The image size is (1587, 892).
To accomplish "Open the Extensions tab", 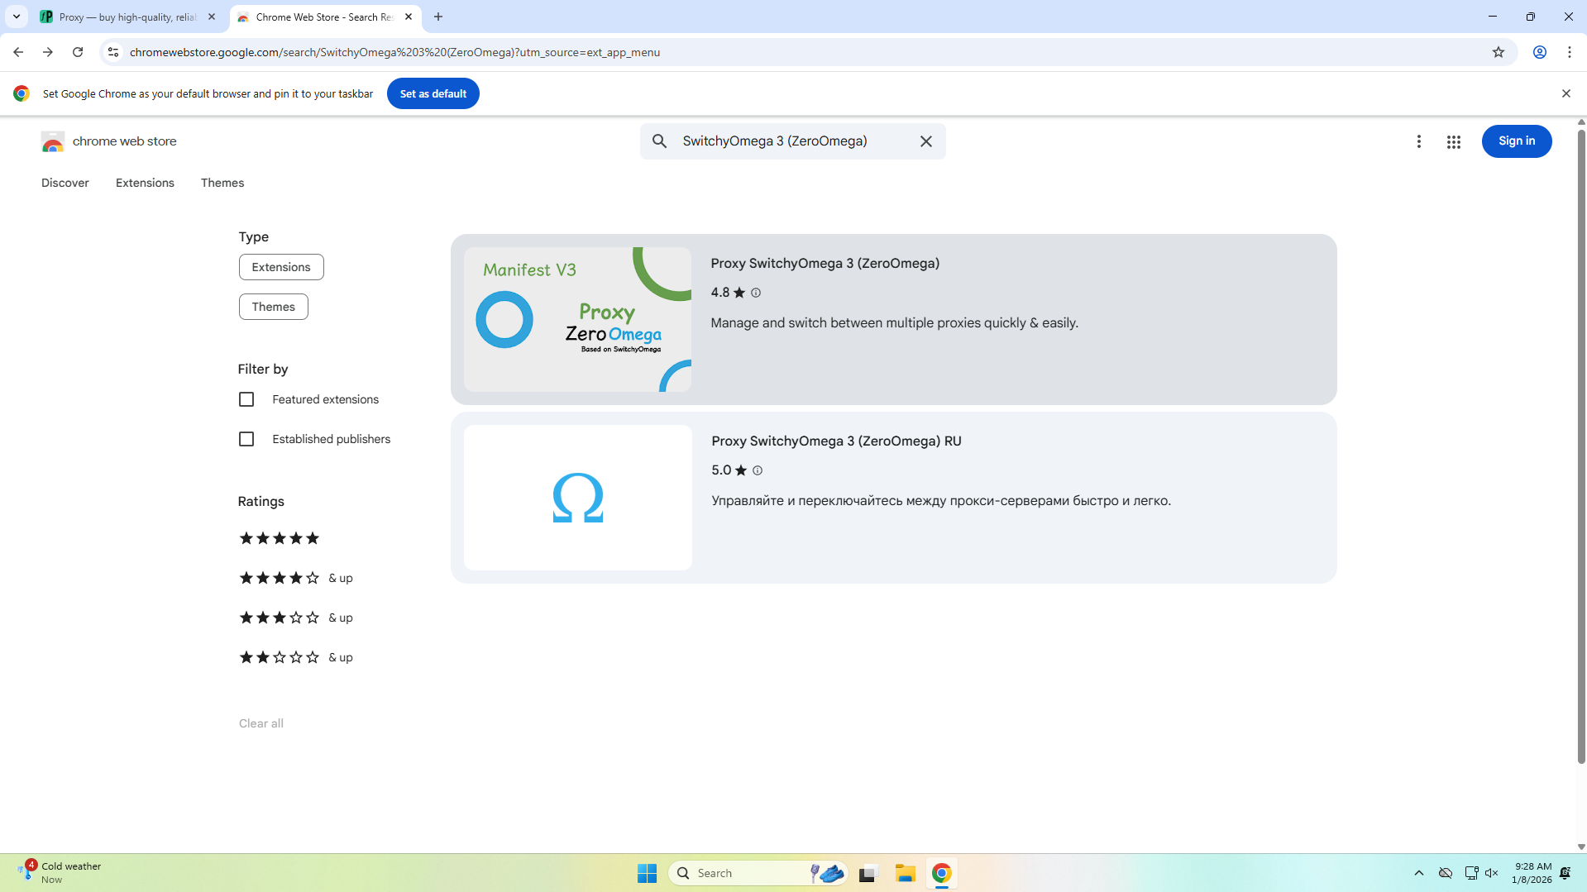I will pos(145,183).
